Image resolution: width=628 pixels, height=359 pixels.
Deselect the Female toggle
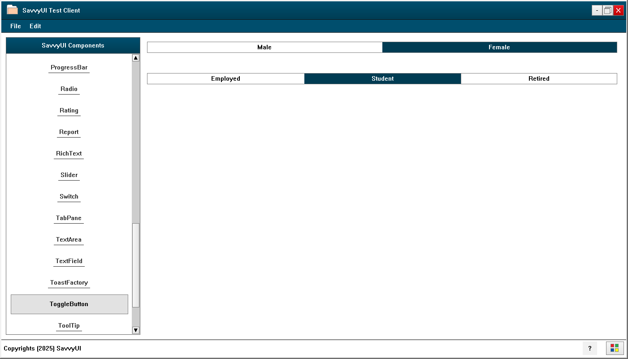[x=499, y=47]
